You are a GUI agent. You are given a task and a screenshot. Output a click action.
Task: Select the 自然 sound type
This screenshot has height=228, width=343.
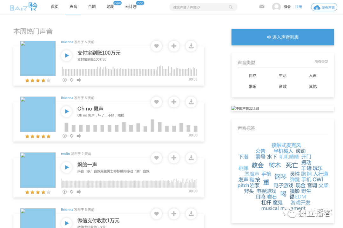[x=253, y=76]
